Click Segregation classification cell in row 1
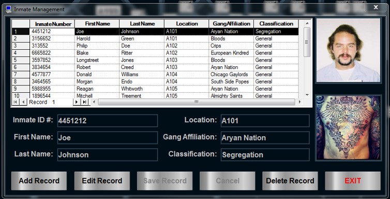 pos(276,32)
